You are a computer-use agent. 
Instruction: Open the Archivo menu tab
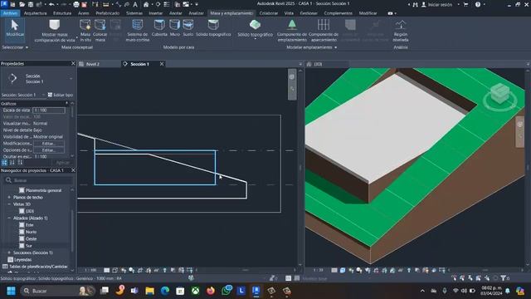[x=10, y=13]
